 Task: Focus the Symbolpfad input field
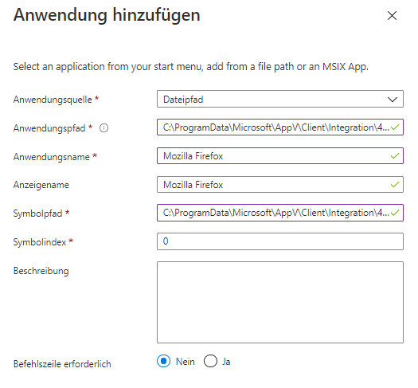point(280,213)
